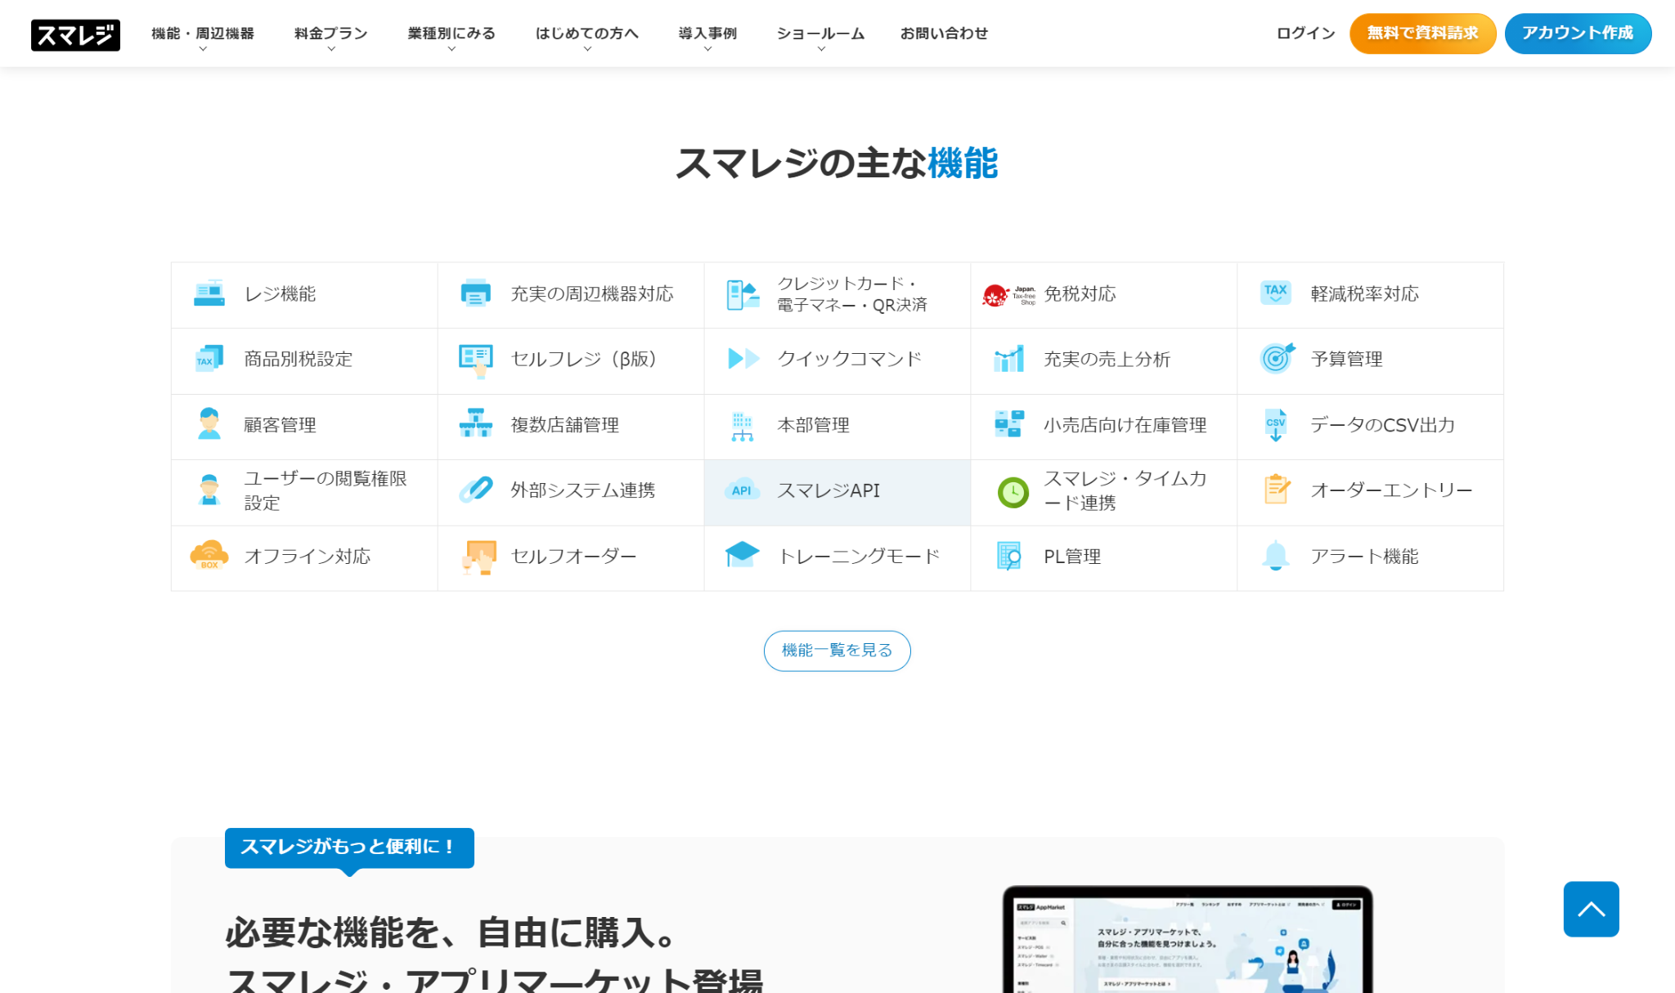
Task: Open the はじめての方へ navigation item
Action: coord(587,34)
